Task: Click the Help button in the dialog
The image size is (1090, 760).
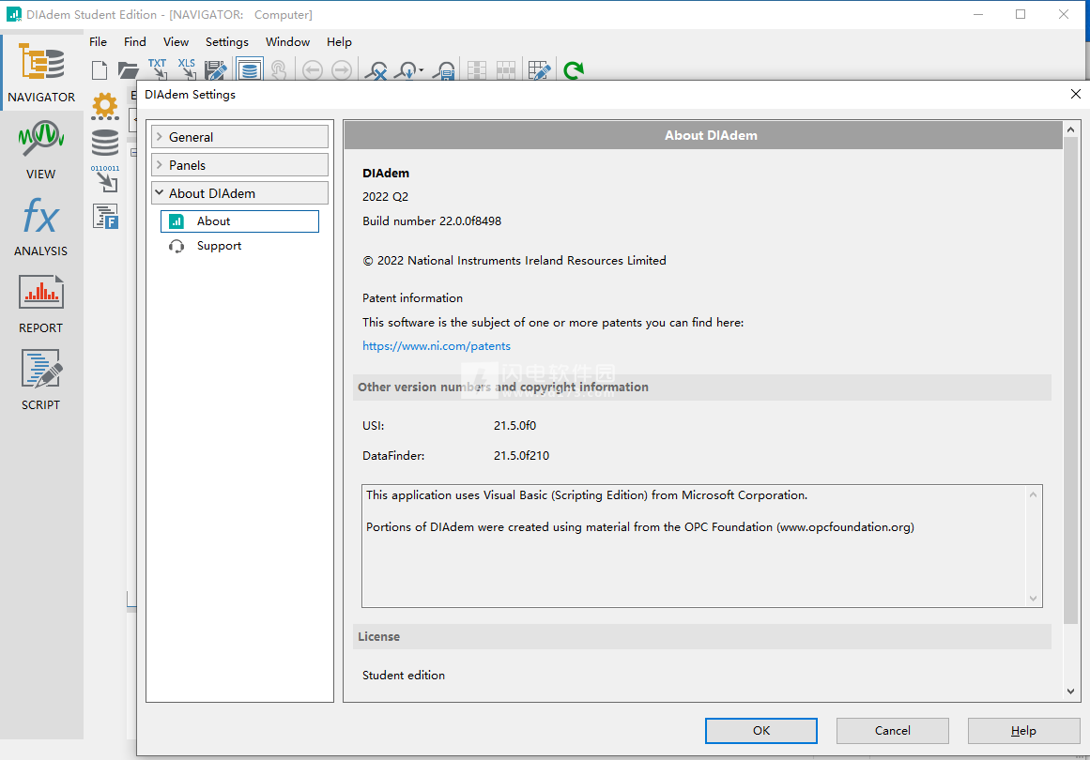Action: tap(1024, 731)
